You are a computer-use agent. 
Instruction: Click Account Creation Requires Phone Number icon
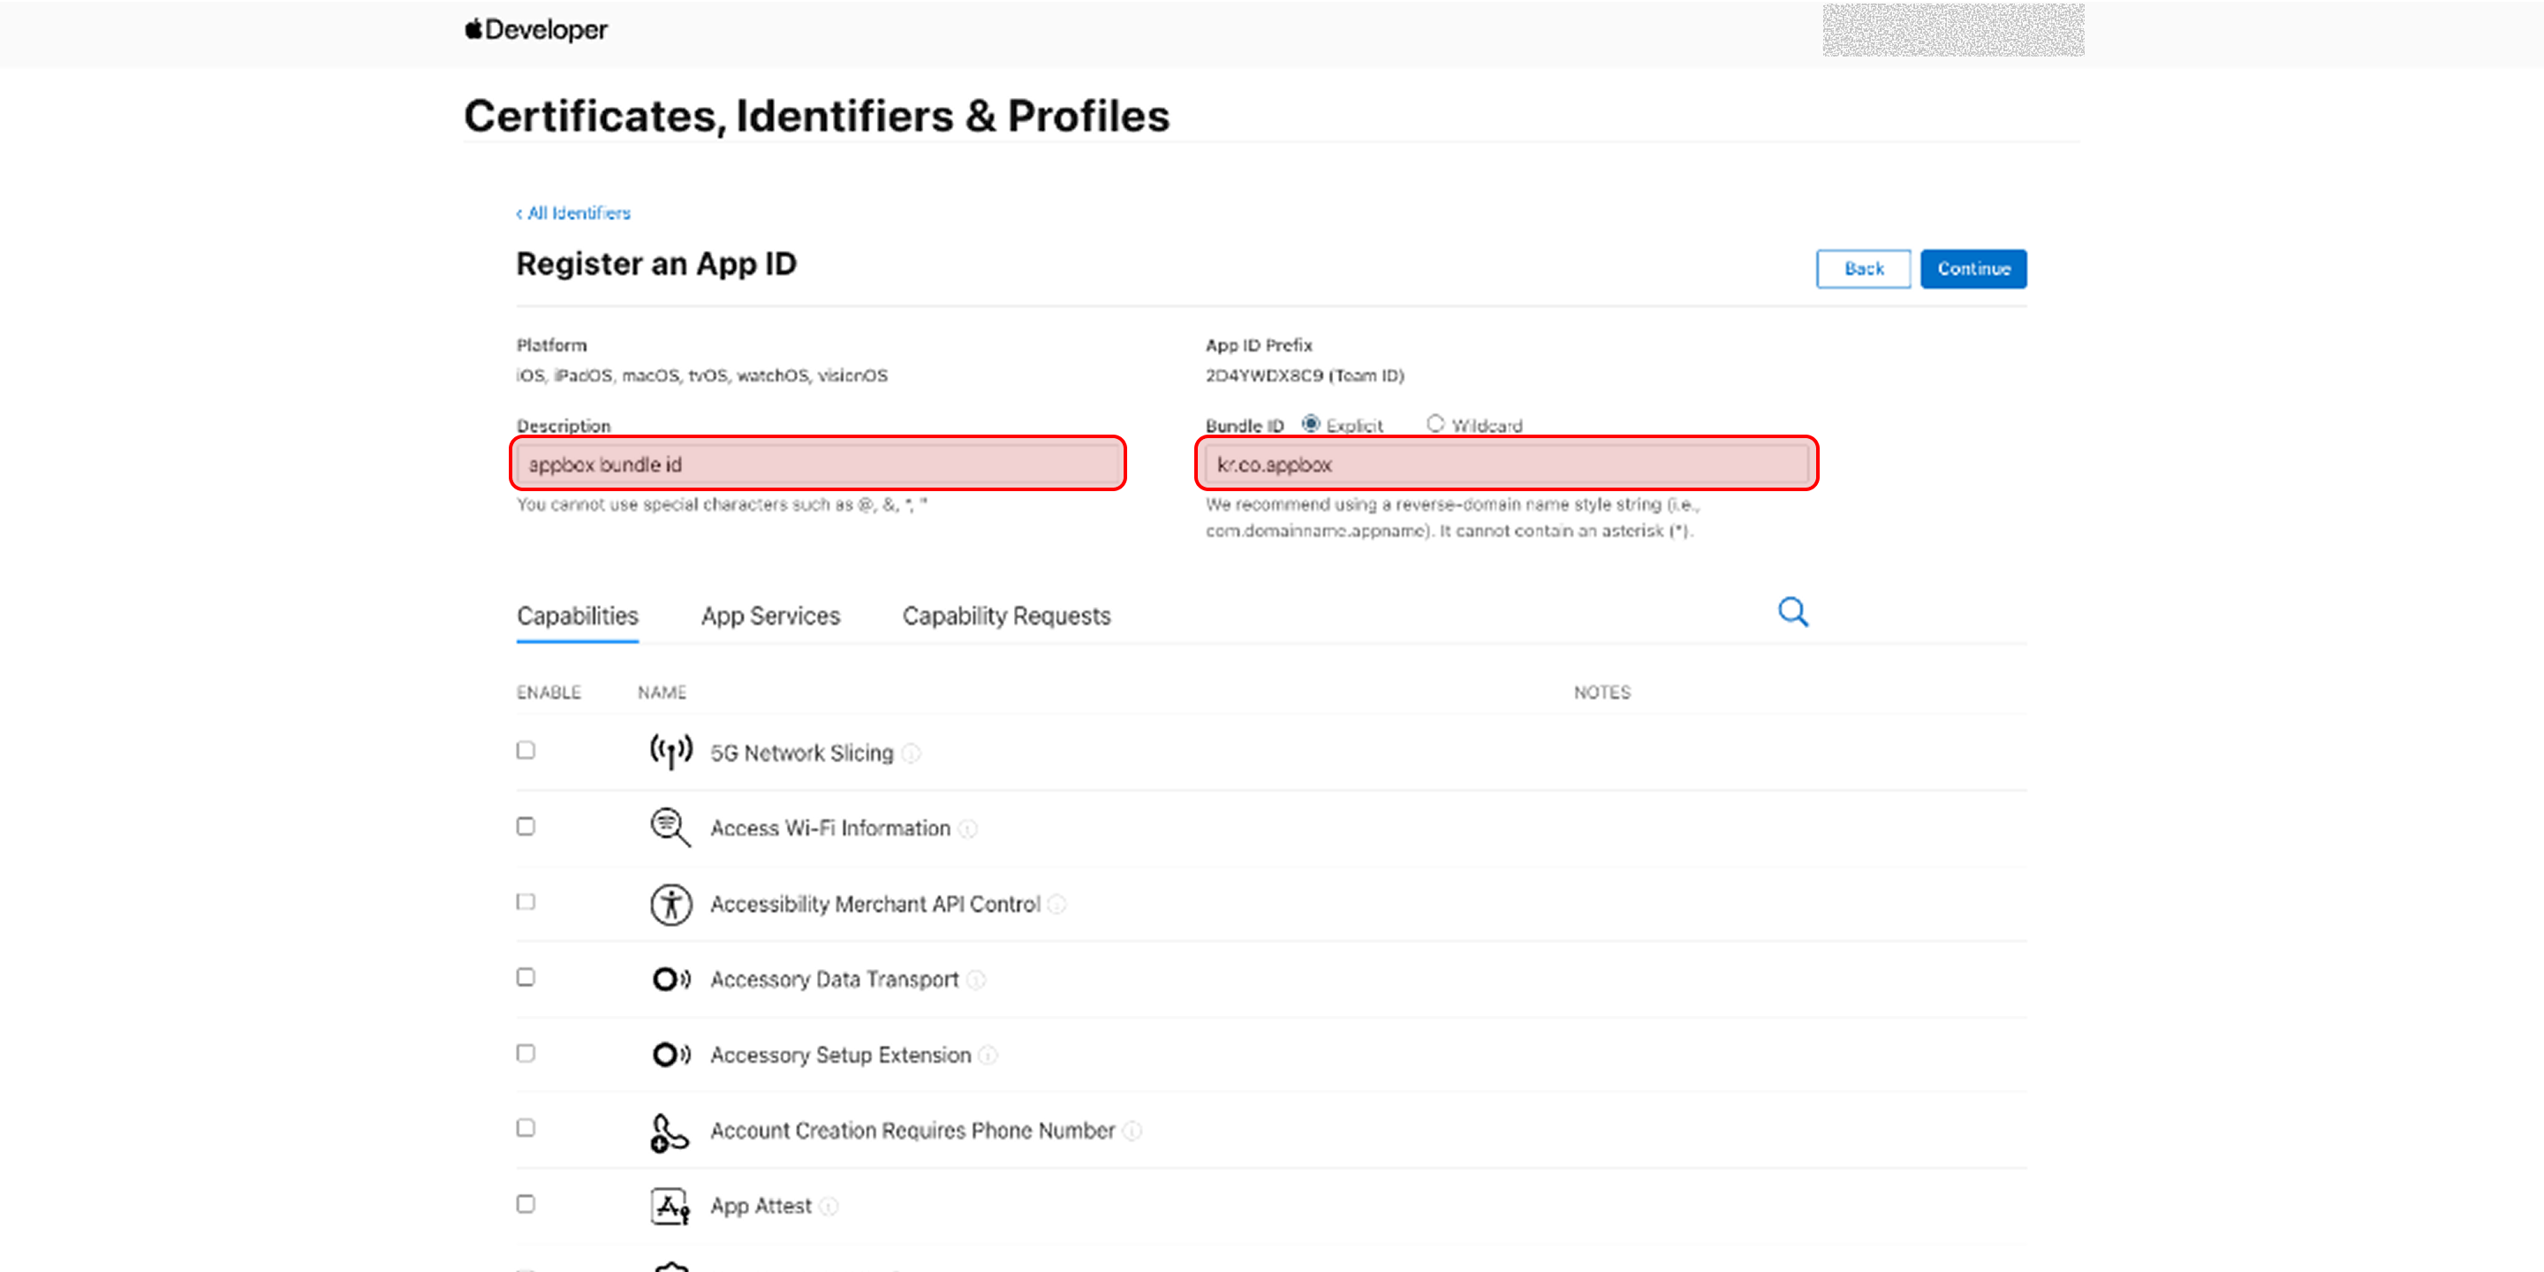669,1132
